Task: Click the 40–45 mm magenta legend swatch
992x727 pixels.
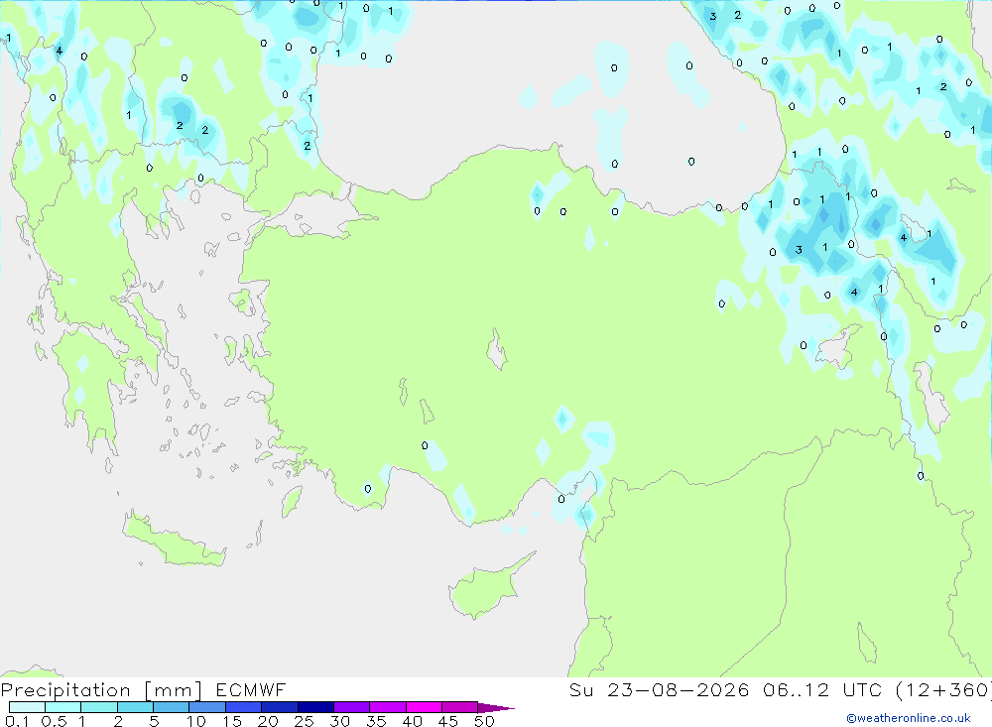Action: point(424,707)
